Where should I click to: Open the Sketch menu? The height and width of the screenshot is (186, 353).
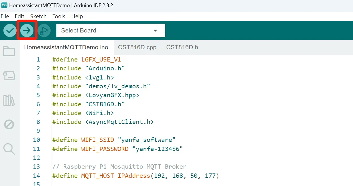[38, 16]
